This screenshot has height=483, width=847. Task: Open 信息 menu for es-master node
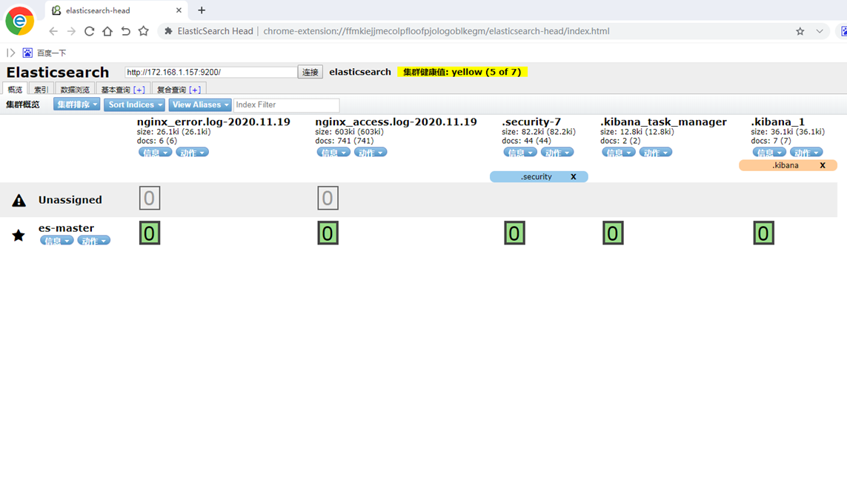[x=57, y=241]
